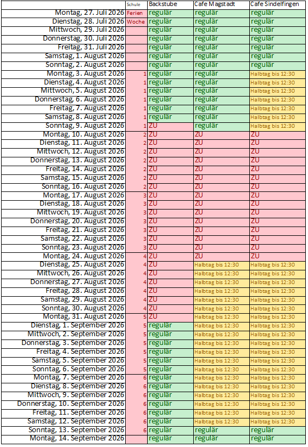Viewport: 308px width, 447px height.
Task: Select Magstadt Halbtag cell on 25. August
Action: [221, 265]
